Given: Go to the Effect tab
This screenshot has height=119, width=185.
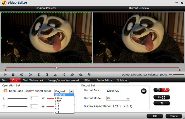Looking at the screenshot, I should 88,80.
